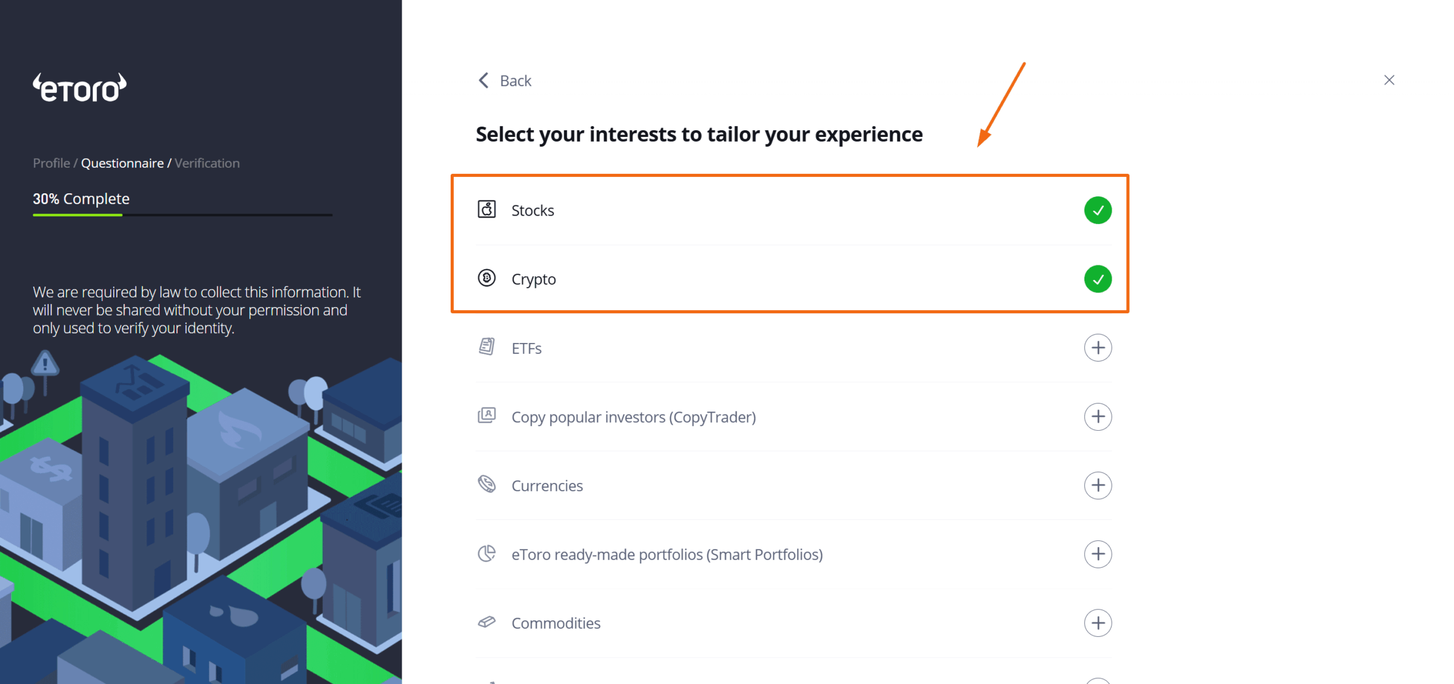Select Commodities via its plus button
The image size is (1454, 684).
click(1097, 623)
